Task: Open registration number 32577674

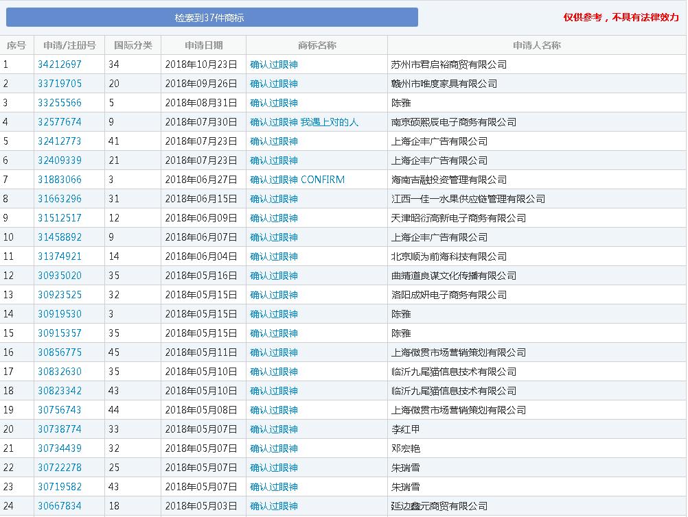Action: [x=60, y=122]
